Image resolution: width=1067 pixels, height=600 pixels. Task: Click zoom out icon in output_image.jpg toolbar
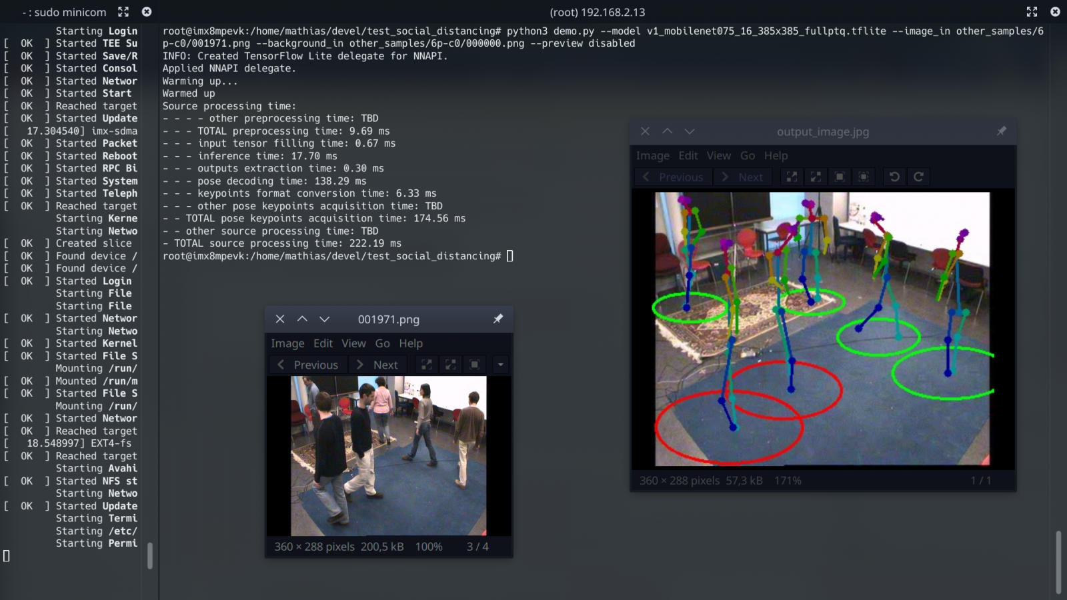pos(816,177)
